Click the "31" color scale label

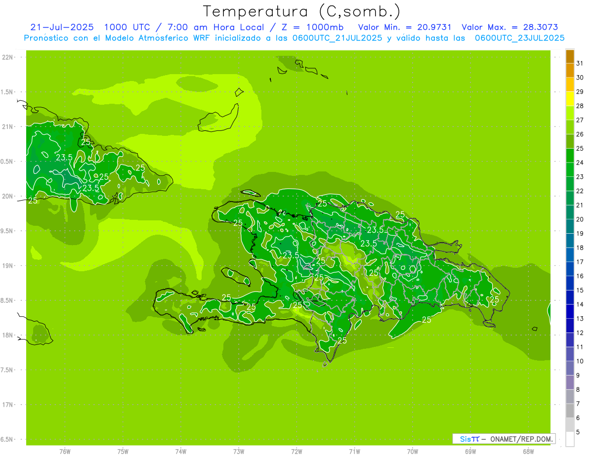580,63
